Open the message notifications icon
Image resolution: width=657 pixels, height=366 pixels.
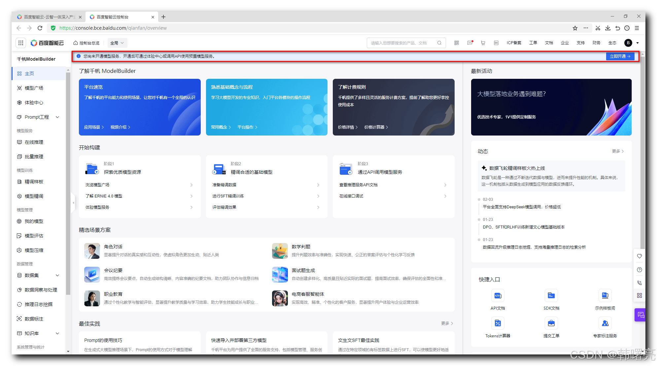point(470,43)
